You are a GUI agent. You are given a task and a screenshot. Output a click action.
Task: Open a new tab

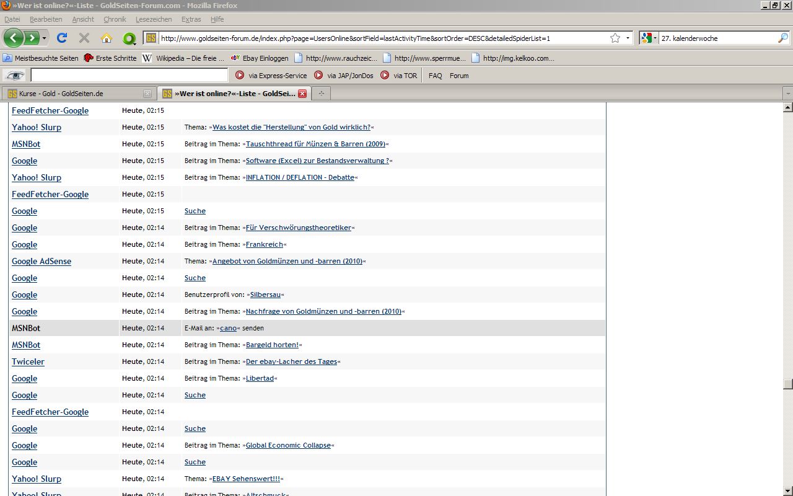point(321,94)
